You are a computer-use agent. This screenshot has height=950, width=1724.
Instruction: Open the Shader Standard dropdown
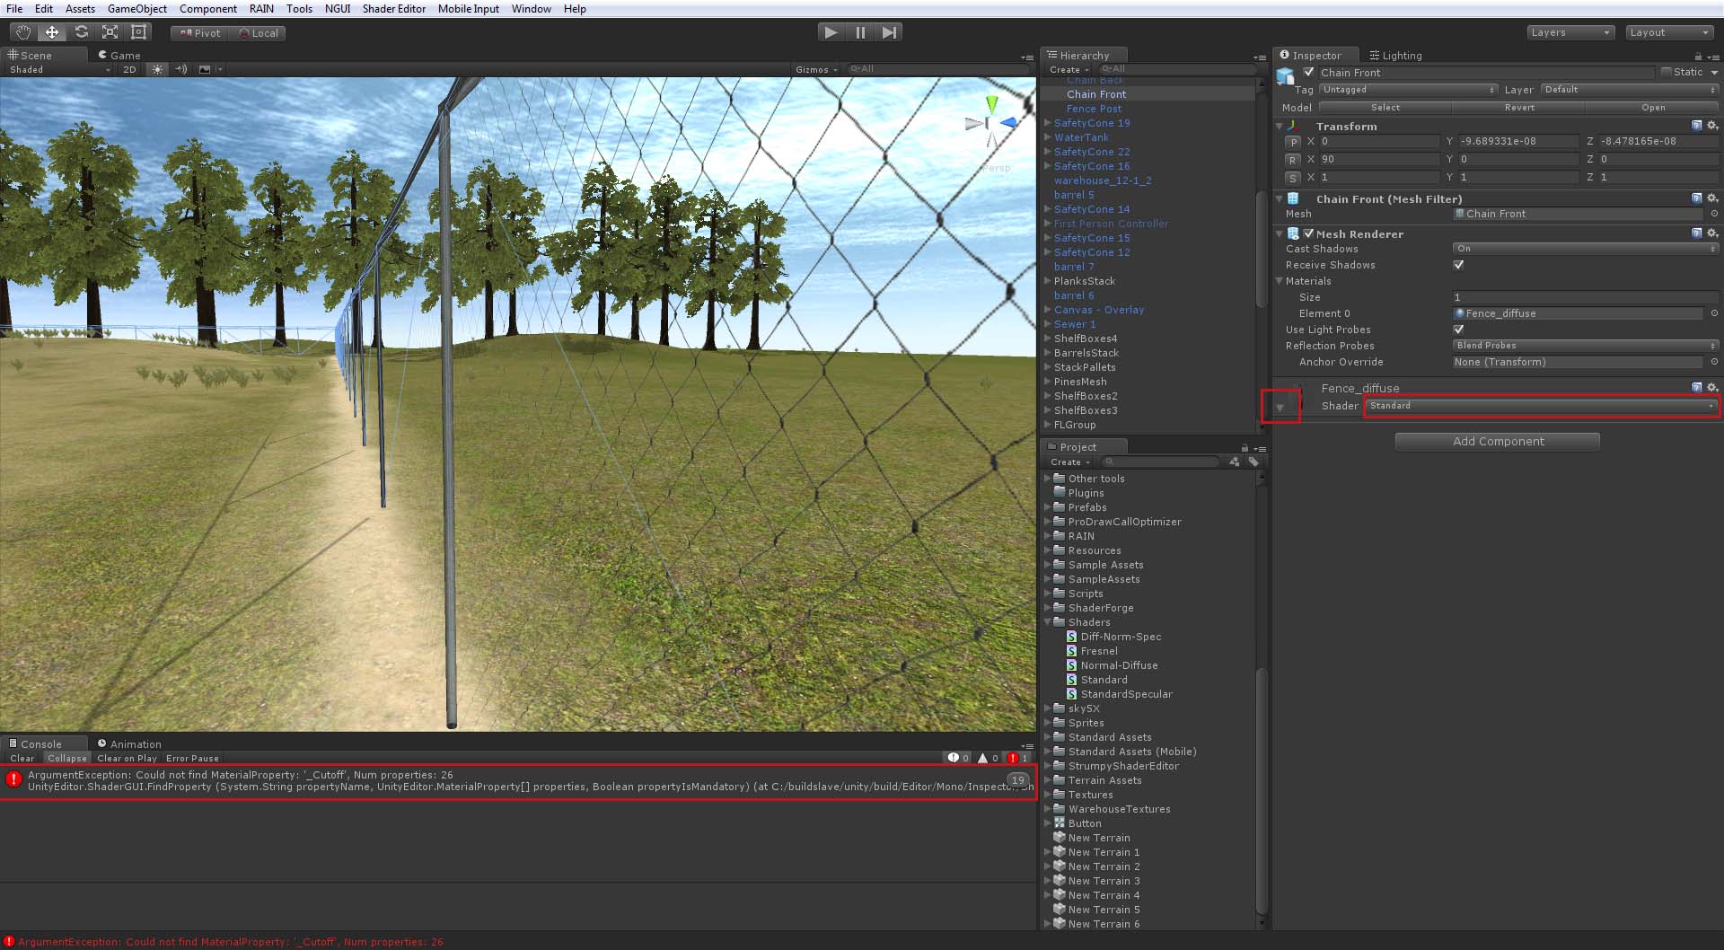pyautogui.click(x=1542, y=406)
